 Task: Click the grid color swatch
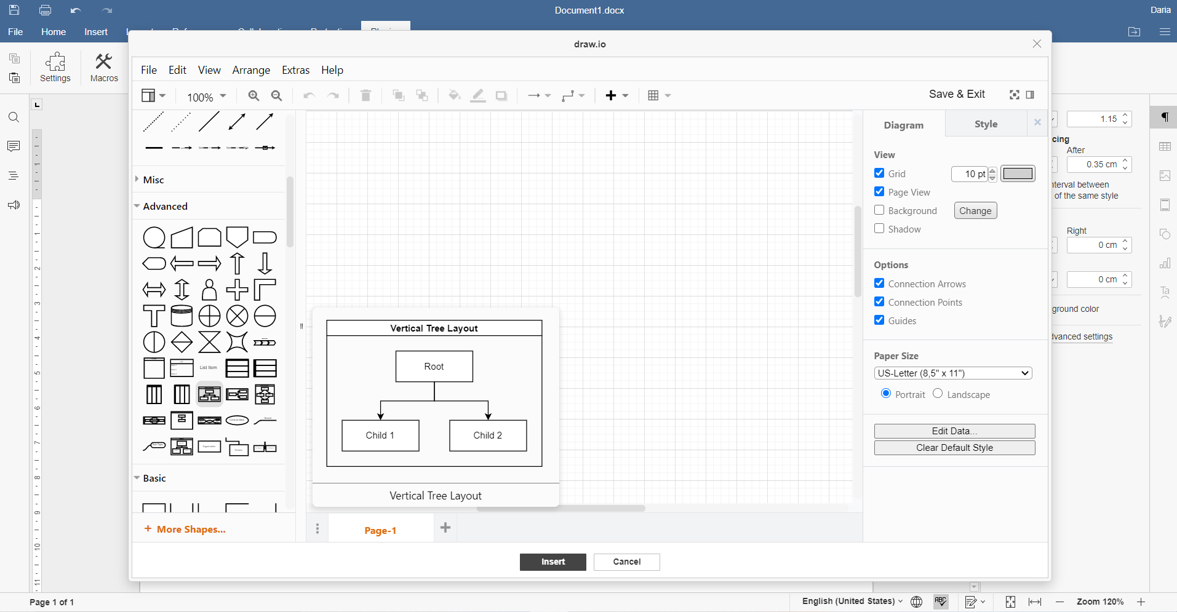[x=1018, y=173]
